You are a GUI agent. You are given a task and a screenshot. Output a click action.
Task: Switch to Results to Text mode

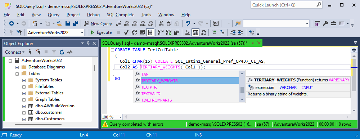click(188, 32)
